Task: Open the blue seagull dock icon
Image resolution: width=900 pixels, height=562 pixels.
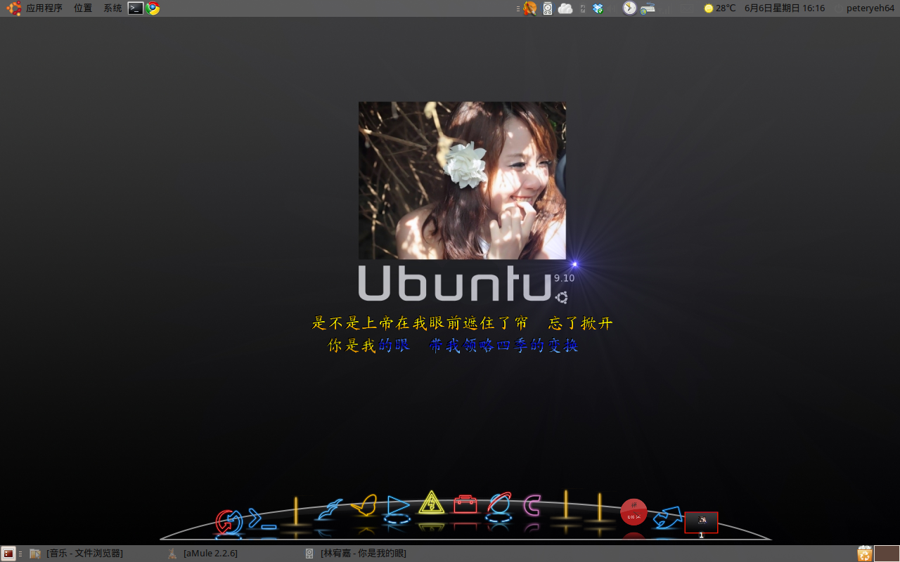Action: [329, 509]
